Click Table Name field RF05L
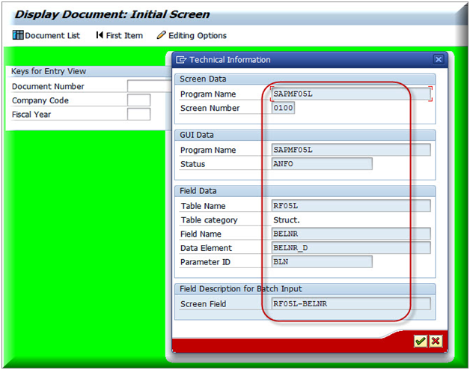 [351, 206]
